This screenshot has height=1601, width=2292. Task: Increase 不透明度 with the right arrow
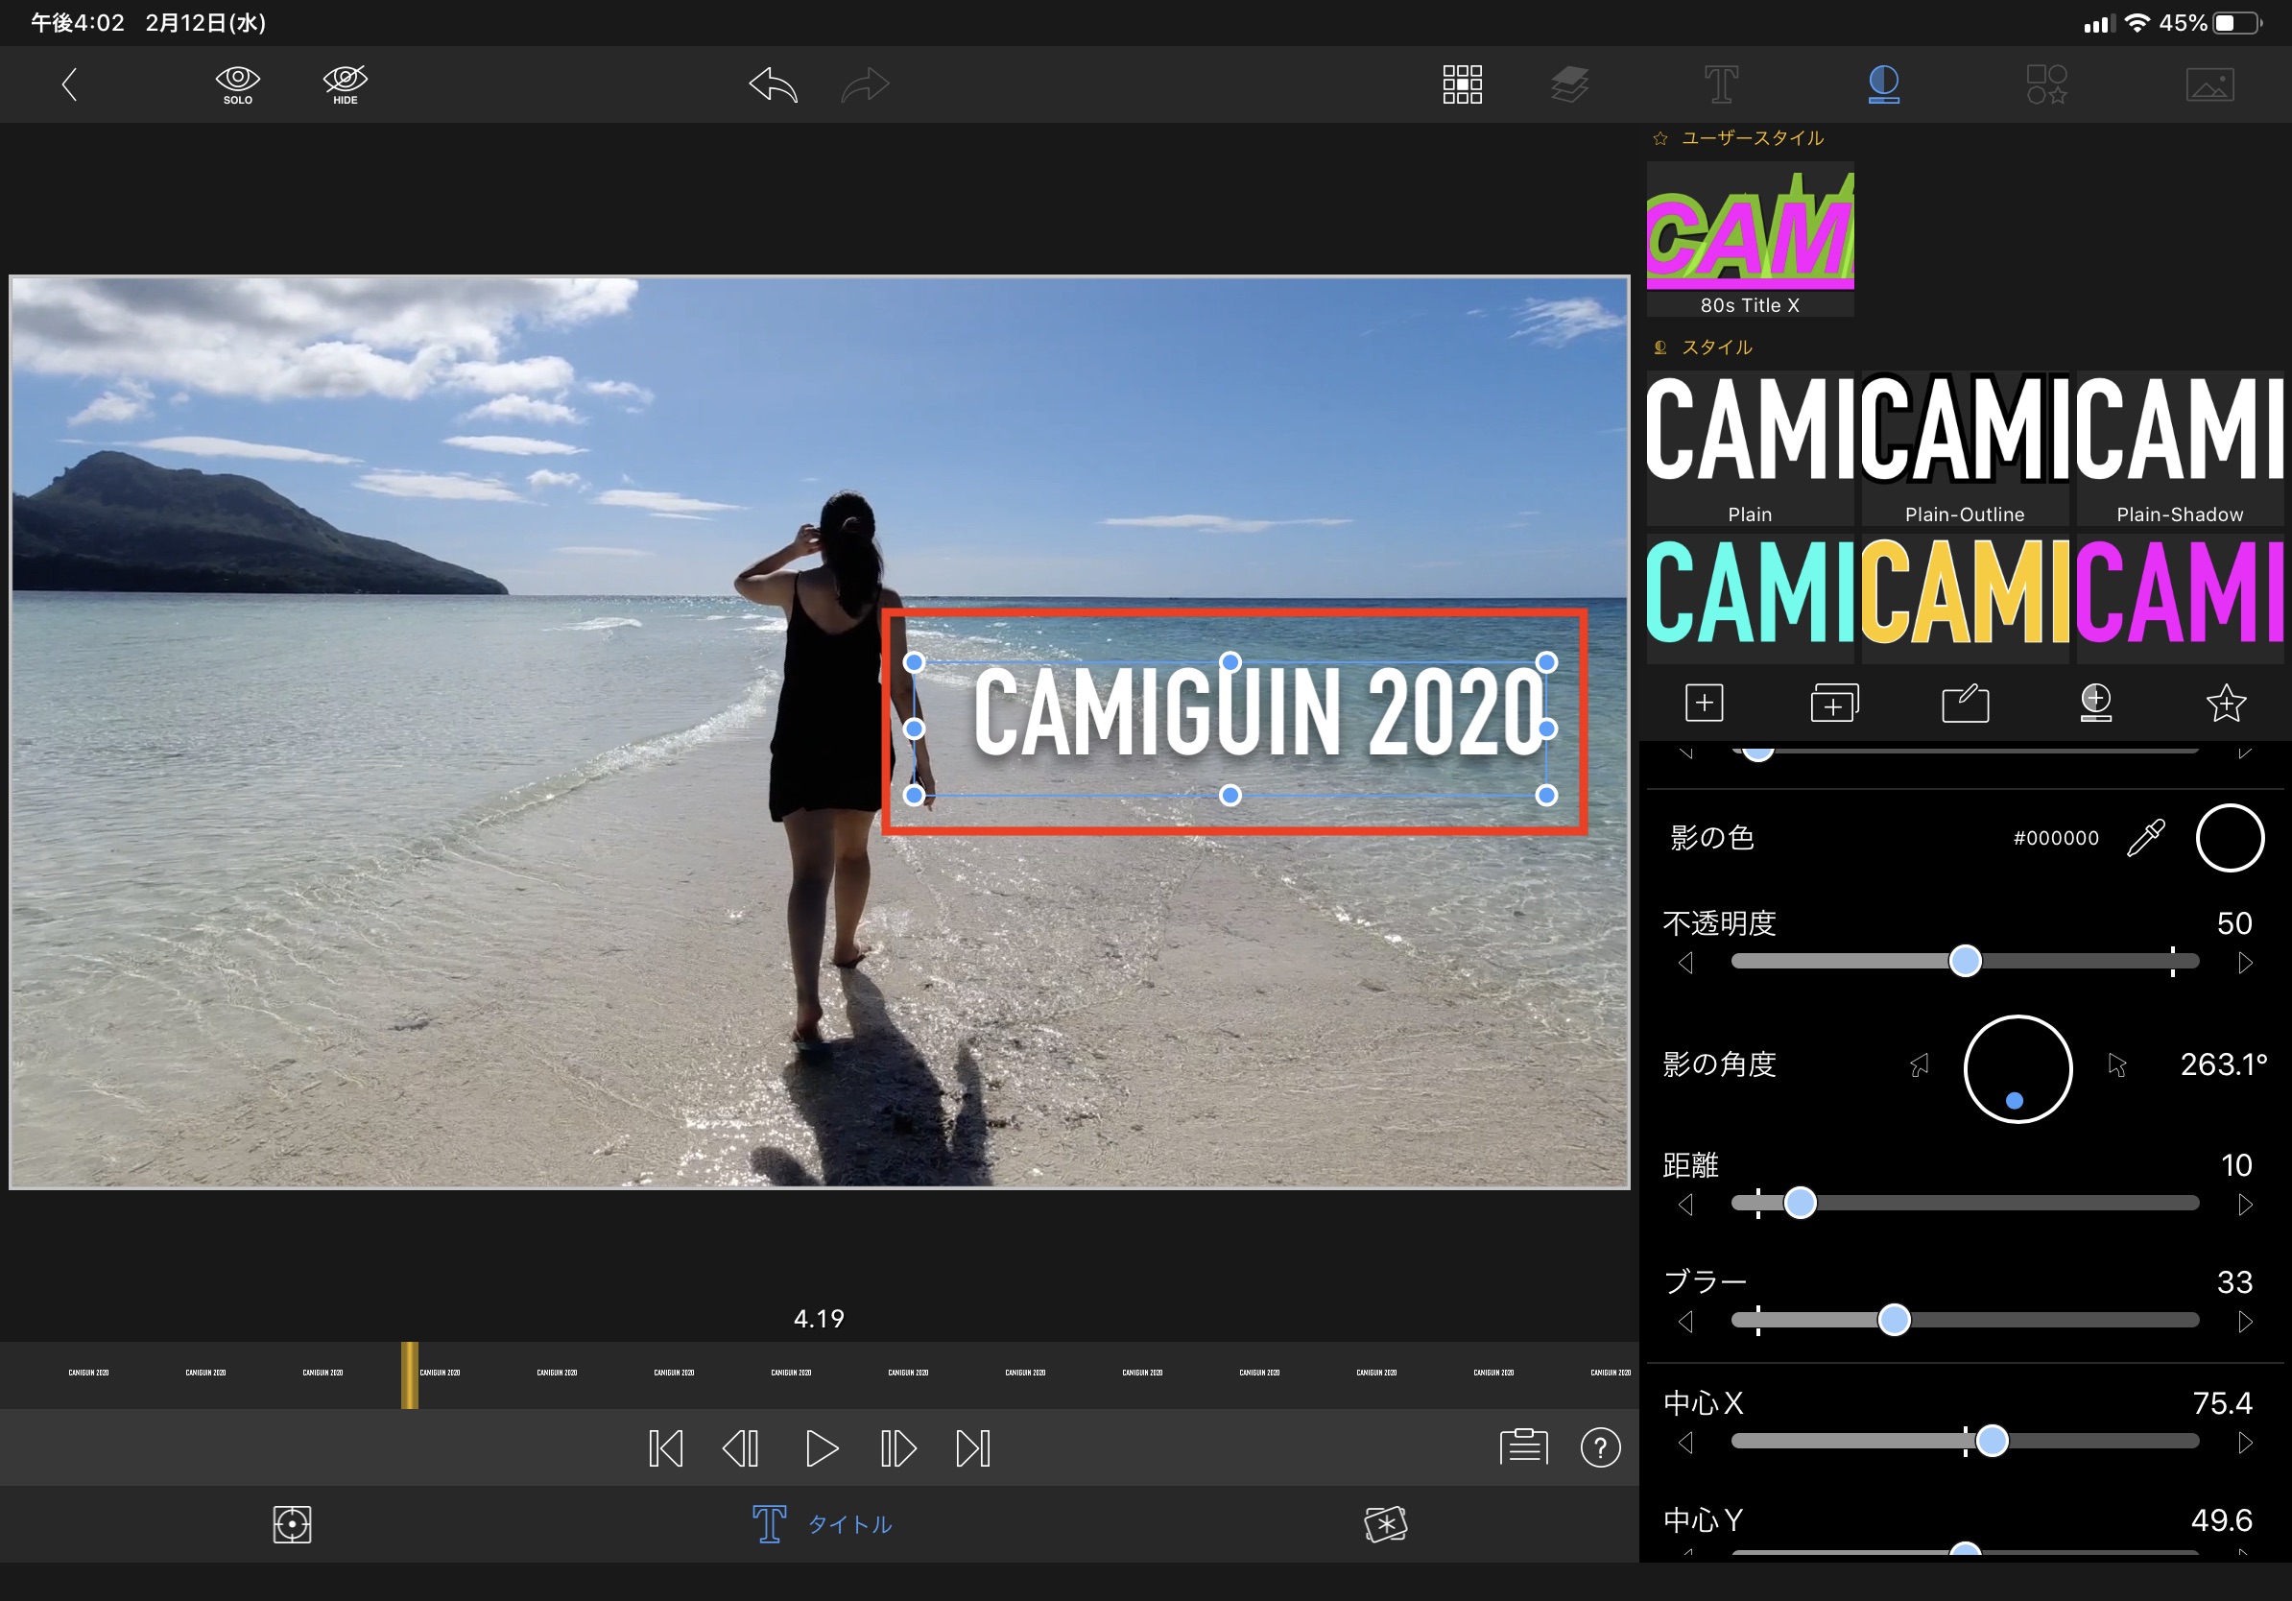pos(2244,964)
